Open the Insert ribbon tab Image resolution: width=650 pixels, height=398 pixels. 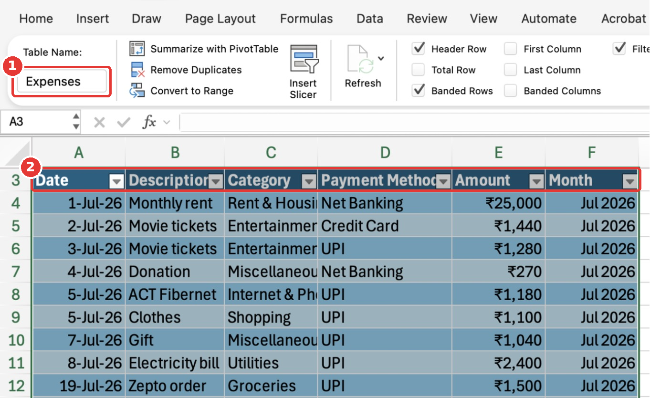point(93,19)
